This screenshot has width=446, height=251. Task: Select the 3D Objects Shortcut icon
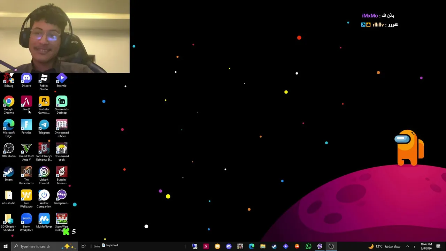9,222
